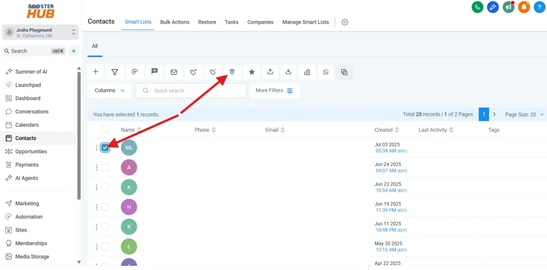Click the star review request icon
547x270 pixels.
click(252, 72)
